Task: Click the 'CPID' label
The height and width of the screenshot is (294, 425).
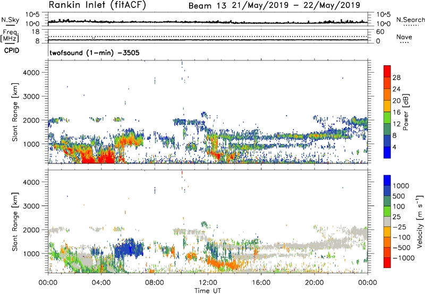Action: point(12,50)
